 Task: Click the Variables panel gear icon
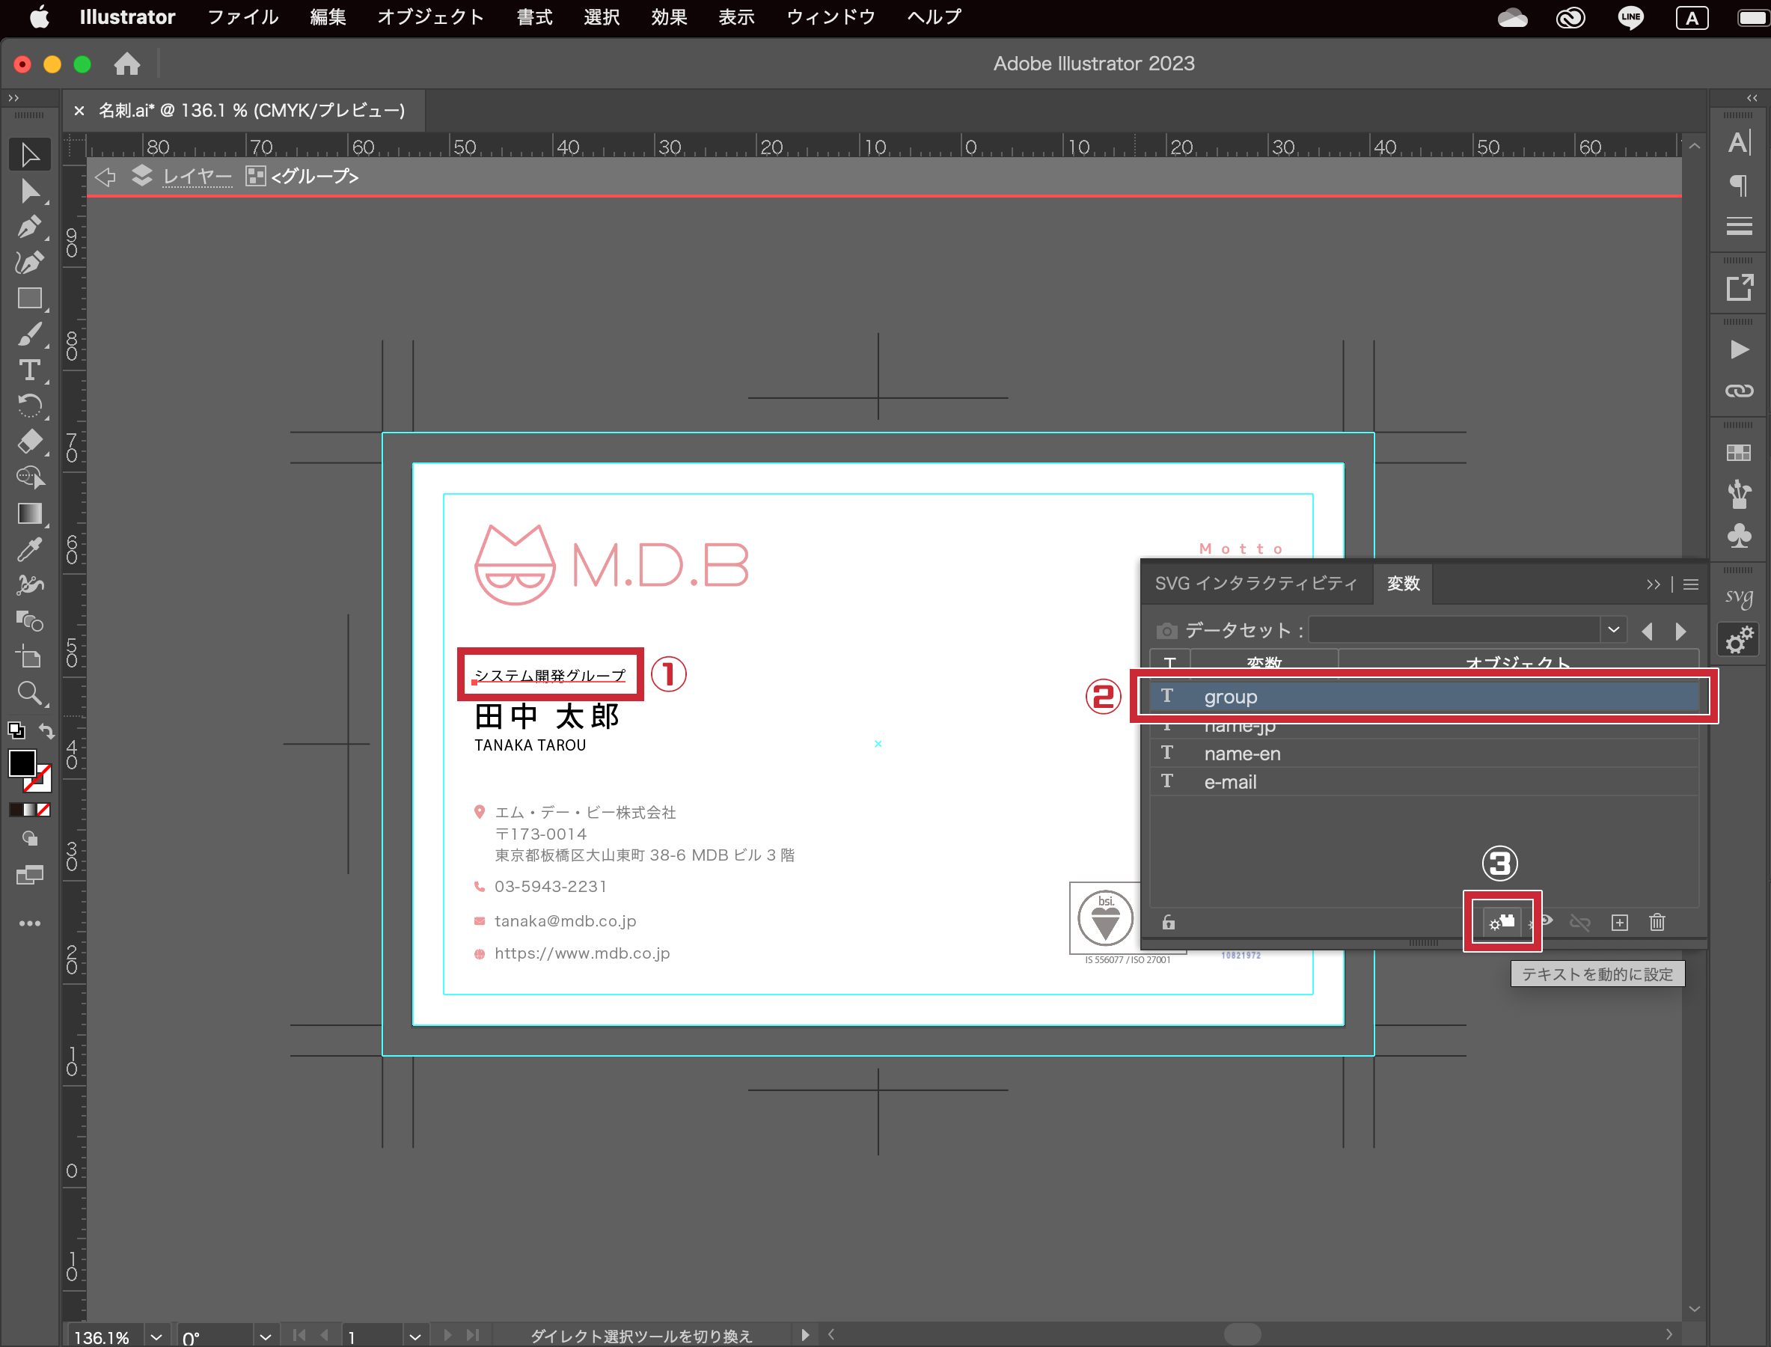[x=1738, y=640]
